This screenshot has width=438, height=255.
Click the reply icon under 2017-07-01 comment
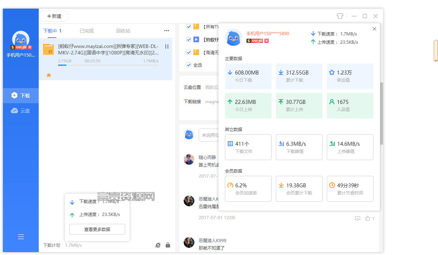pos(357,218)
